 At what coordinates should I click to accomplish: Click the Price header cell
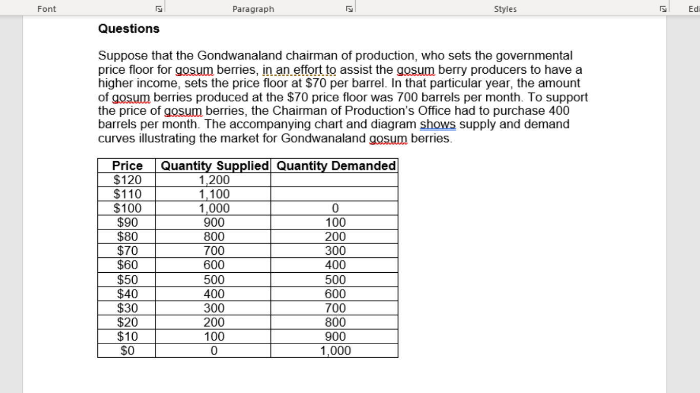126,166
